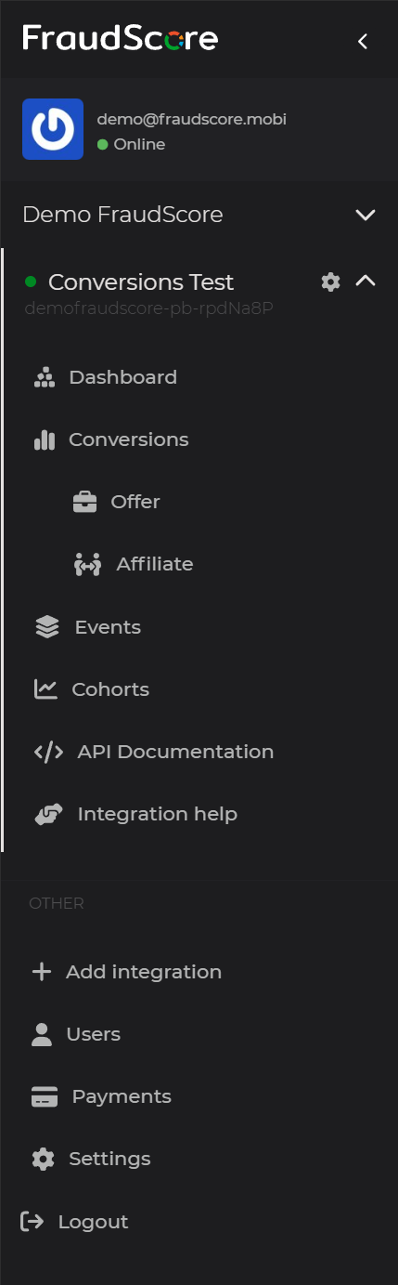Select Add integration
398x1285 pixels.
pos(126,972)
